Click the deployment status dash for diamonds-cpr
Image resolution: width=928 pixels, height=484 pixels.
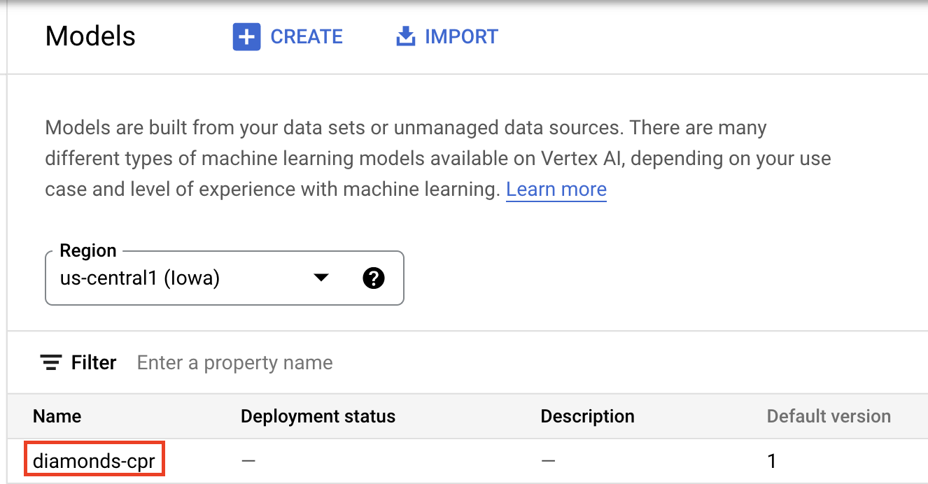pos(248,461)
